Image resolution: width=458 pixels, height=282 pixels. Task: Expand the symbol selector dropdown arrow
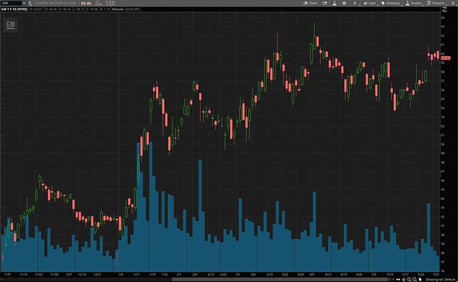pos(24,3)
